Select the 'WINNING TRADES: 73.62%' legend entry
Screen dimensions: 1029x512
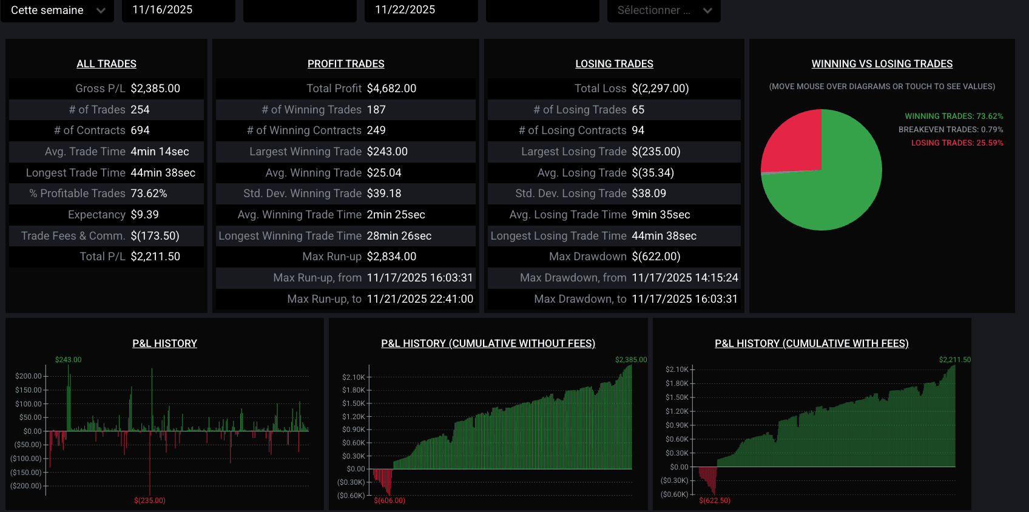coord(954,116)
